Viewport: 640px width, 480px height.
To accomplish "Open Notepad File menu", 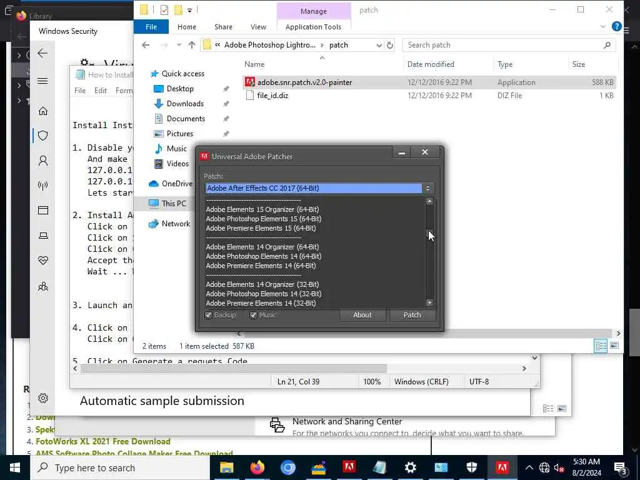I will pyautogui.click(x=80, y=90).
